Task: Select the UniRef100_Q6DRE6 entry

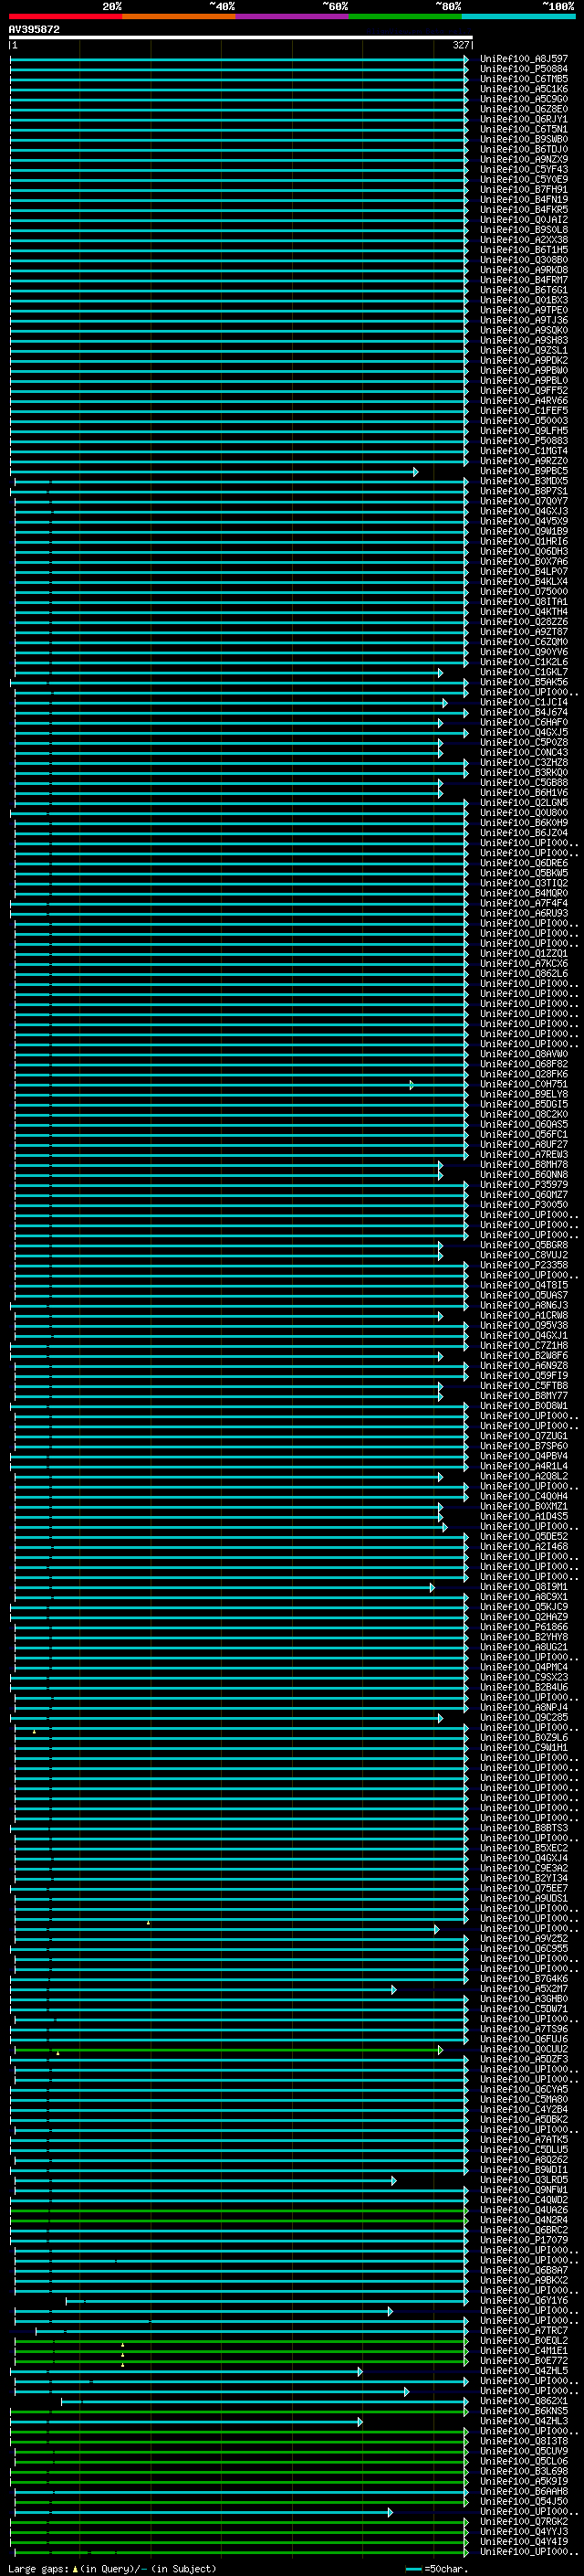Action: coord(524,863)
